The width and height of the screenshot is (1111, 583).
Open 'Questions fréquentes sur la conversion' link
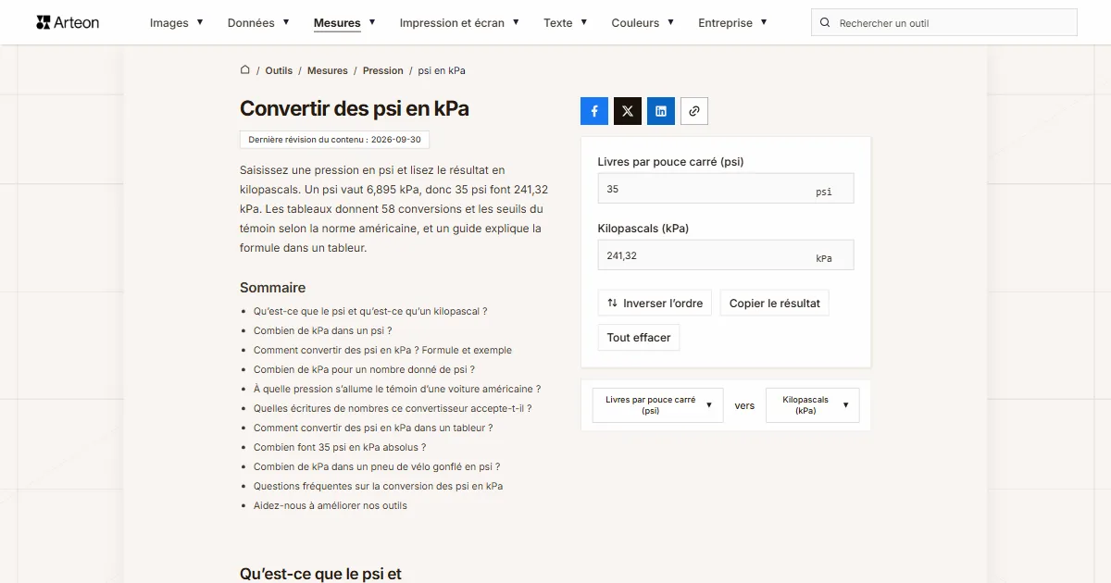coord(378,486)
